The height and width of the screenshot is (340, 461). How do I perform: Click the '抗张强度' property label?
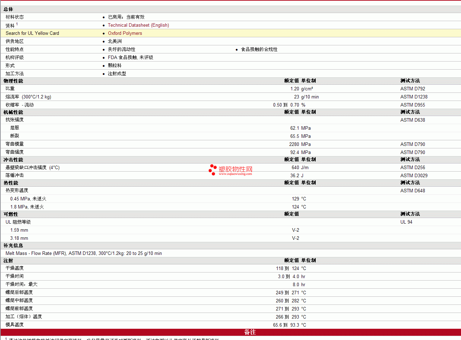tap(15, 120)
